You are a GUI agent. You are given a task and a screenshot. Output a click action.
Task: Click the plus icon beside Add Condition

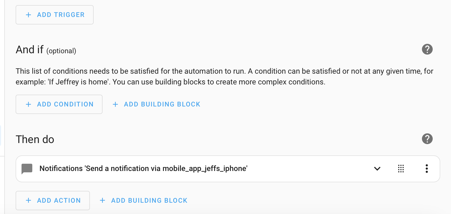[x=29, y=104]
